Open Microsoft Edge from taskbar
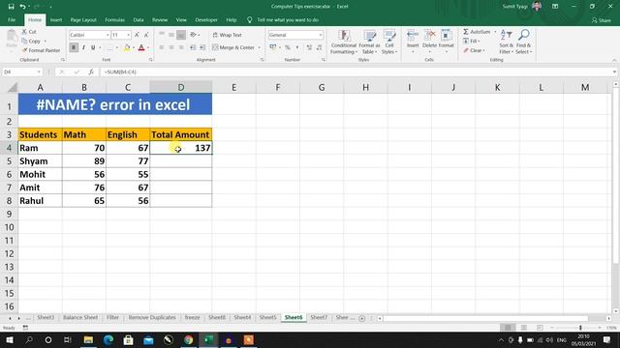 coord(108,339)
